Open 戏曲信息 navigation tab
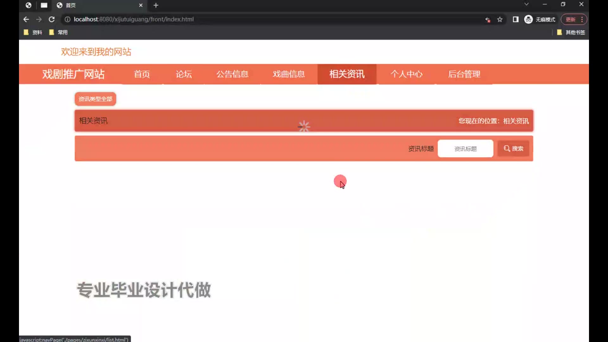The height and width of the screenshot is (342, 608). tap(288, 74)
